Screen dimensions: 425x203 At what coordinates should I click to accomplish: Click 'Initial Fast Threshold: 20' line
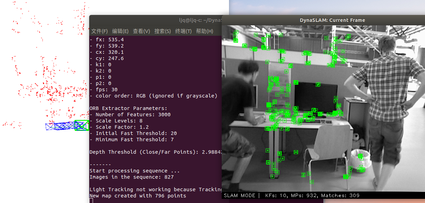coord(133,133)
